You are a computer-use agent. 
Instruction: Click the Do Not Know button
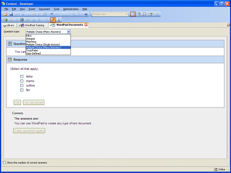(x=34, y=102)
